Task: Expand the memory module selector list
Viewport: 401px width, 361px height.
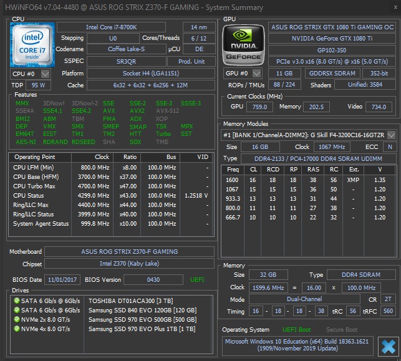Action: (391, 135)
